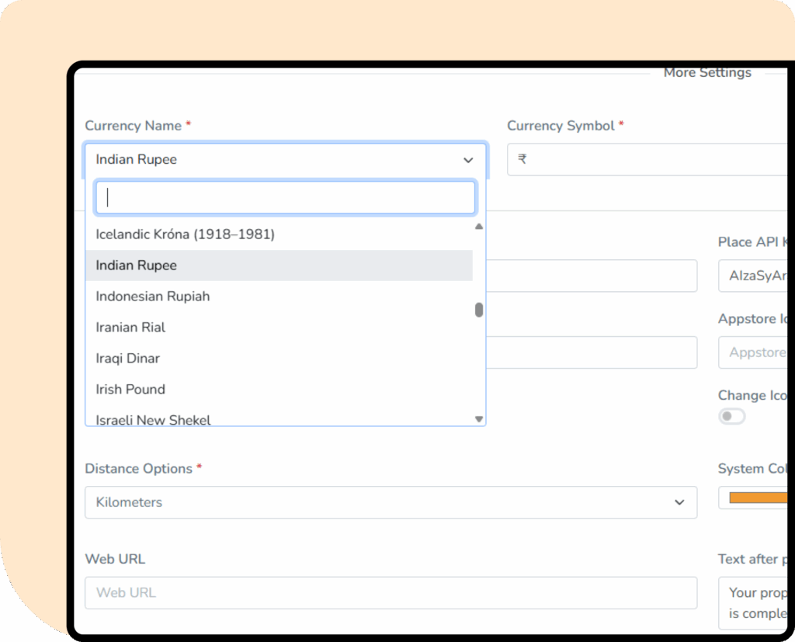Open the Distance Options Kilometers dropdown
Image resolution: width=795 pixels, height=642 pixels.
(391, 502)
